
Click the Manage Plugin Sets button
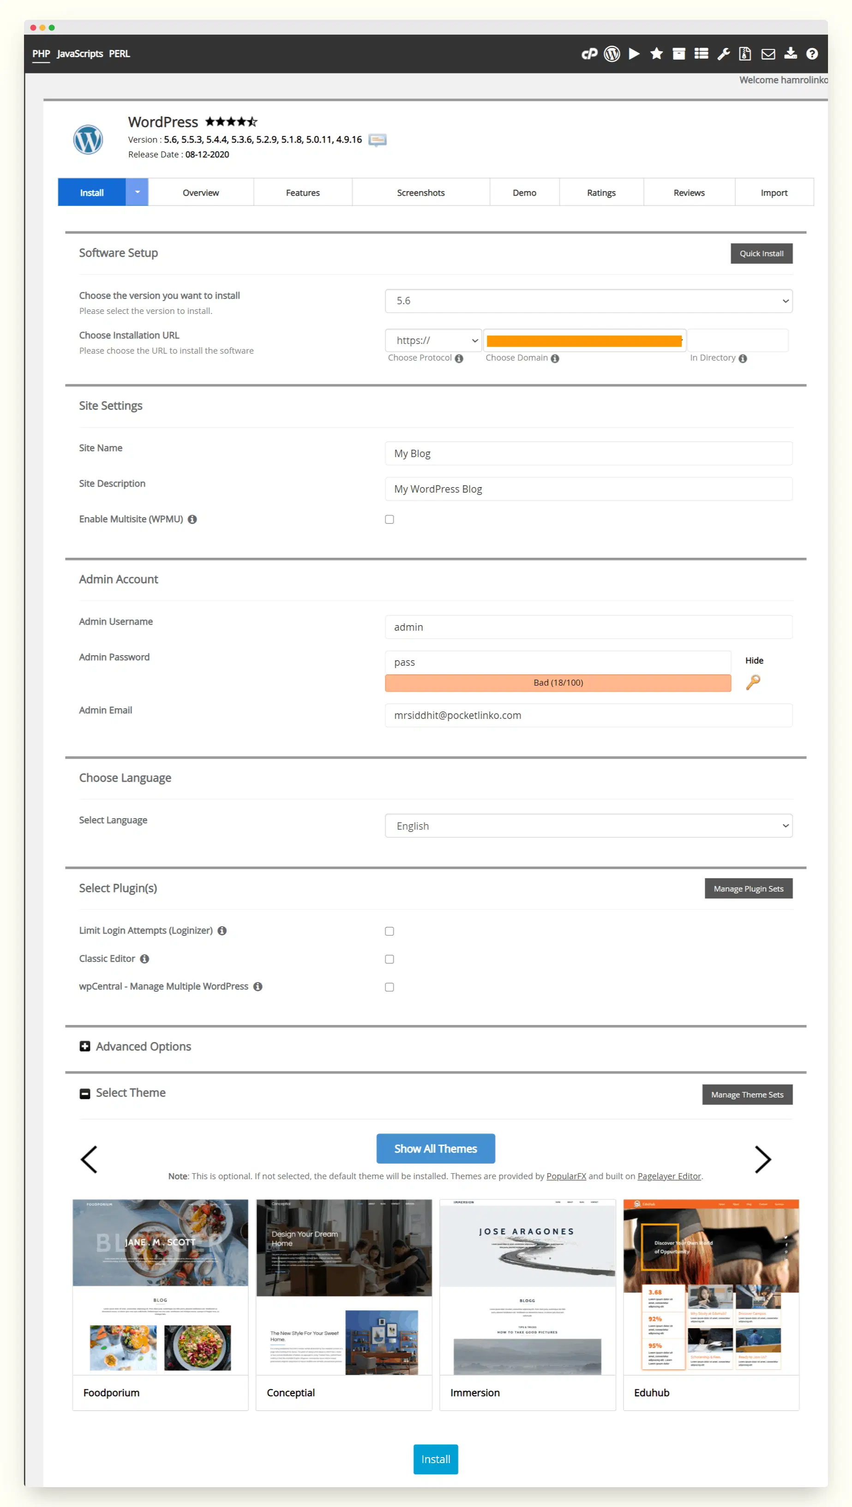(749, 888)
